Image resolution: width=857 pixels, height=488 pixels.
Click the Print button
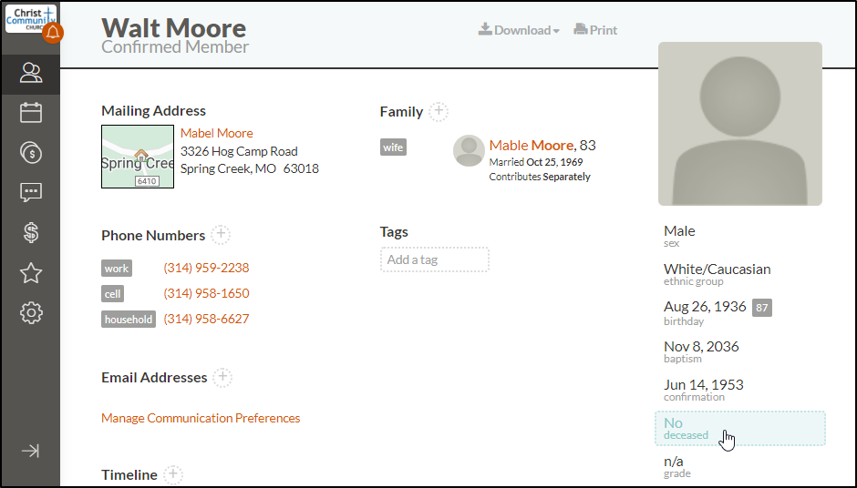coord(595,30)
